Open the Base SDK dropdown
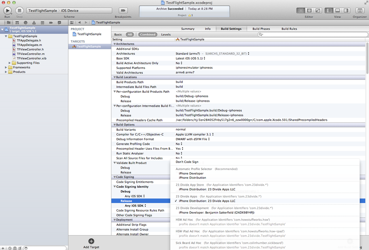369x250 pixels. [190, 58]
